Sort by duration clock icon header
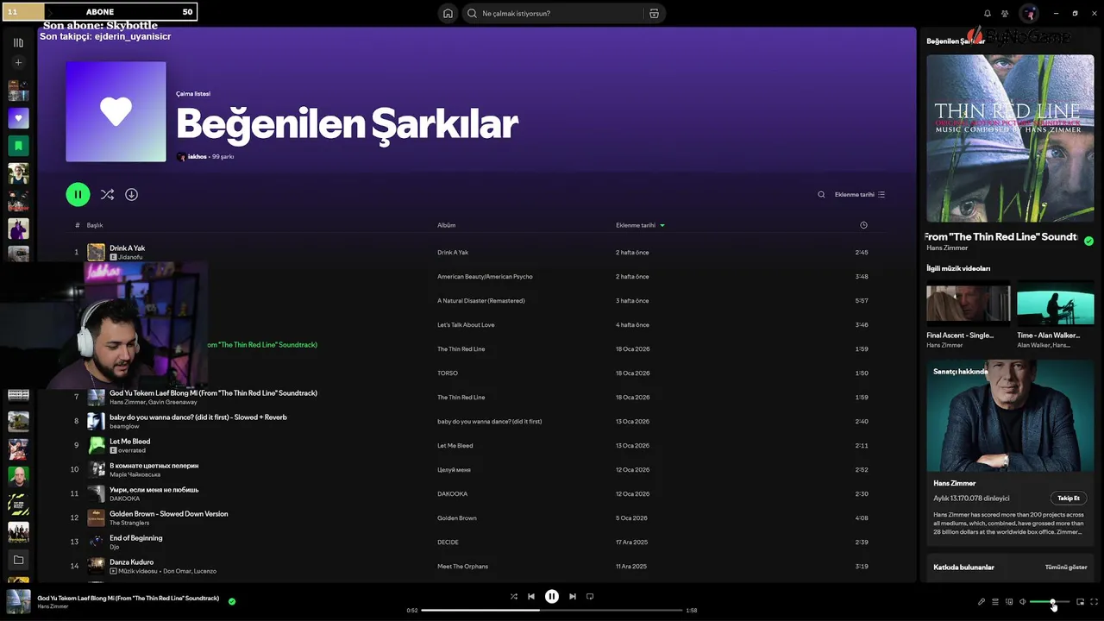 point(863,225)
